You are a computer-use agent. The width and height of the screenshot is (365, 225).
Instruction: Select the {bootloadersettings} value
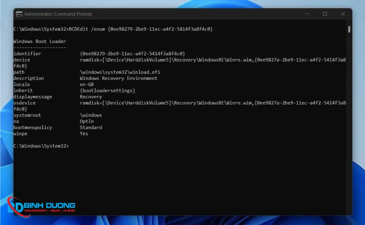point(108,91)
